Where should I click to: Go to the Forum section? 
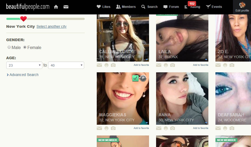point(171,7)
